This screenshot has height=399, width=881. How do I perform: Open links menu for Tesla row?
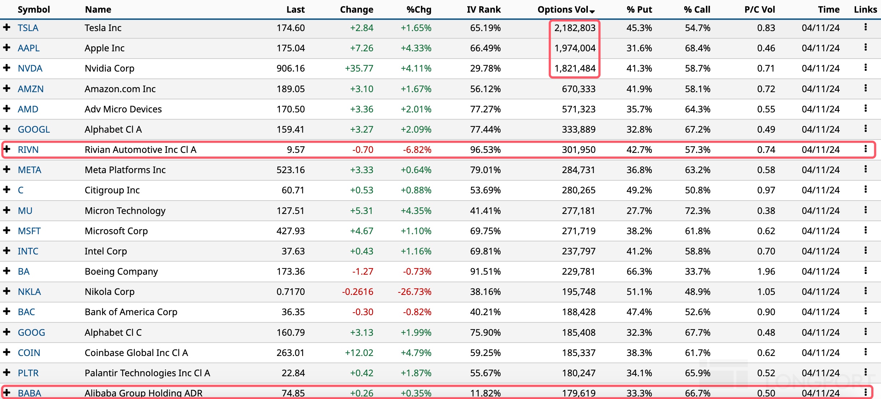[x=865, y=27]
